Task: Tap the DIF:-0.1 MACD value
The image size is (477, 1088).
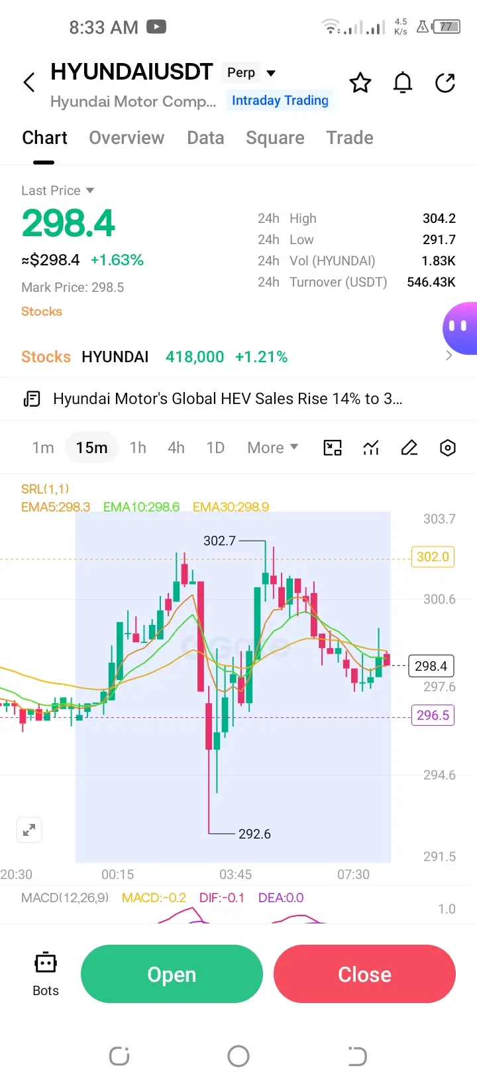Action: point(222,898)
